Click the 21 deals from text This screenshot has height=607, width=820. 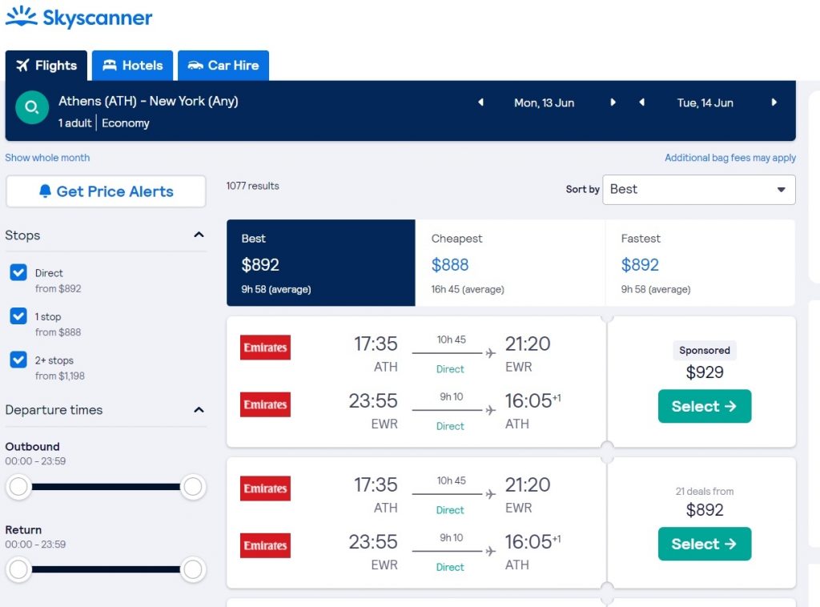(x=705, y=492)
